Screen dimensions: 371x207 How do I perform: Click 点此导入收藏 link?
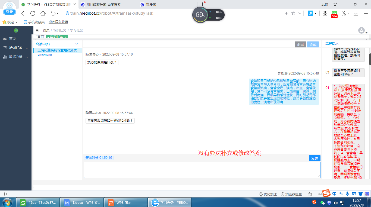point(58,22)
